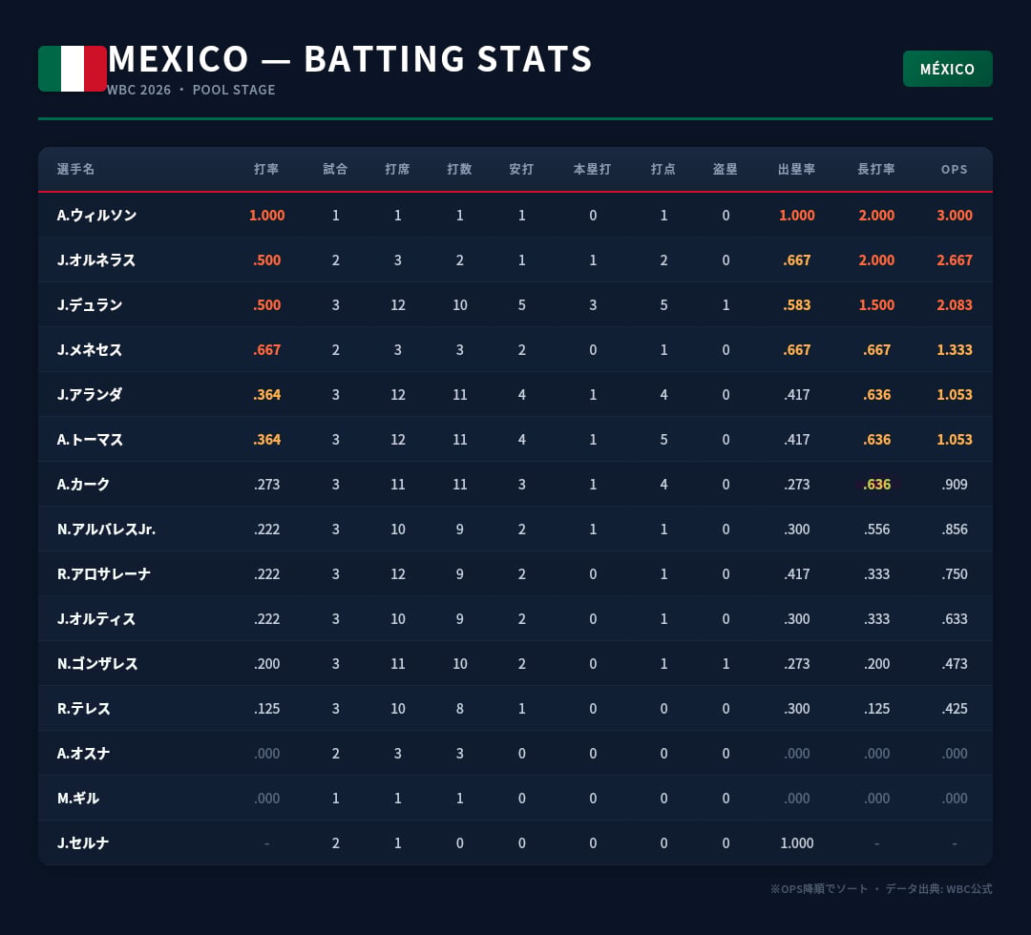Screen dimensions: 1031x935
Task: Click the Mexico flag icon
Action: (73, 69)
